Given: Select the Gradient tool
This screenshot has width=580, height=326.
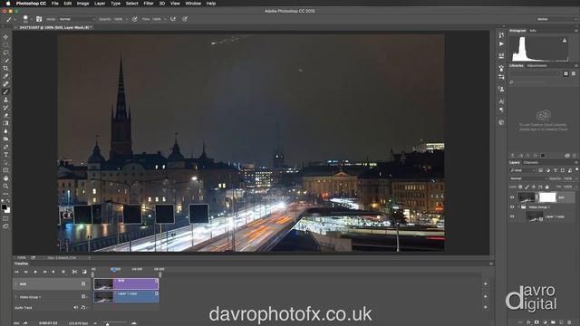Looking at the screenshot, I should [5, 123].
